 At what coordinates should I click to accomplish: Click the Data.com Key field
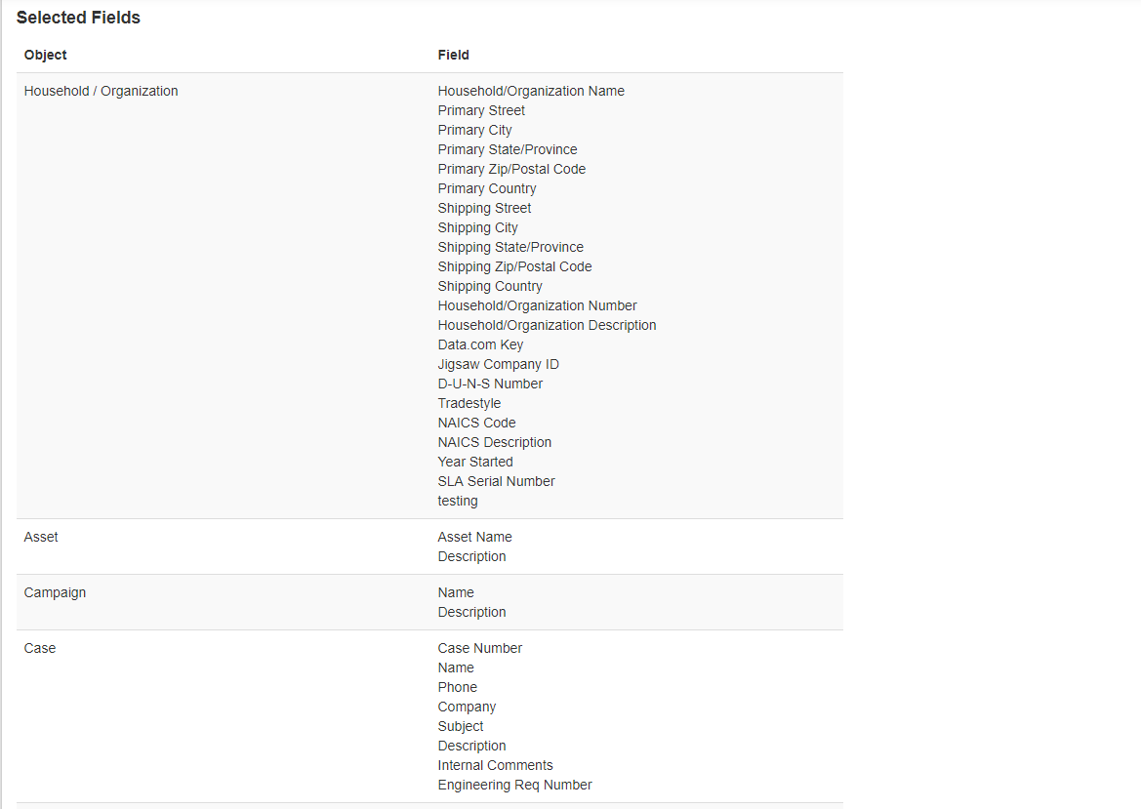480,344
